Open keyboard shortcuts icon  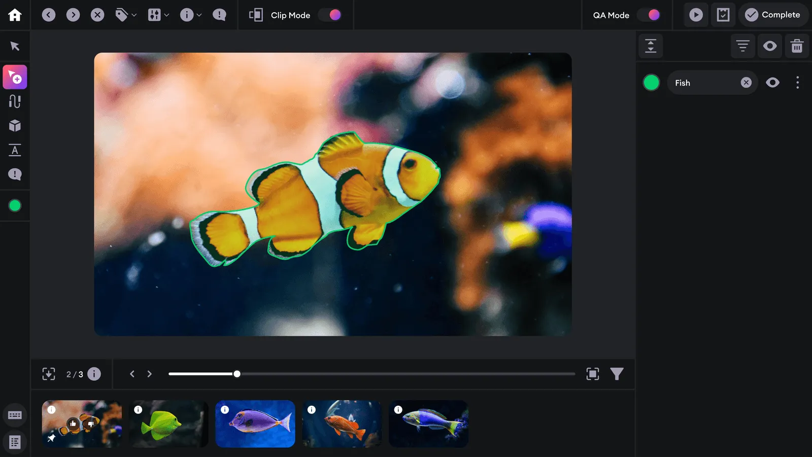[15, 415]
